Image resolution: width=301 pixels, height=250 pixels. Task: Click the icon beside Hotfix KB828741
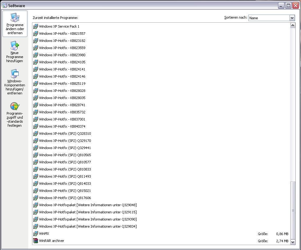[35, 105]
